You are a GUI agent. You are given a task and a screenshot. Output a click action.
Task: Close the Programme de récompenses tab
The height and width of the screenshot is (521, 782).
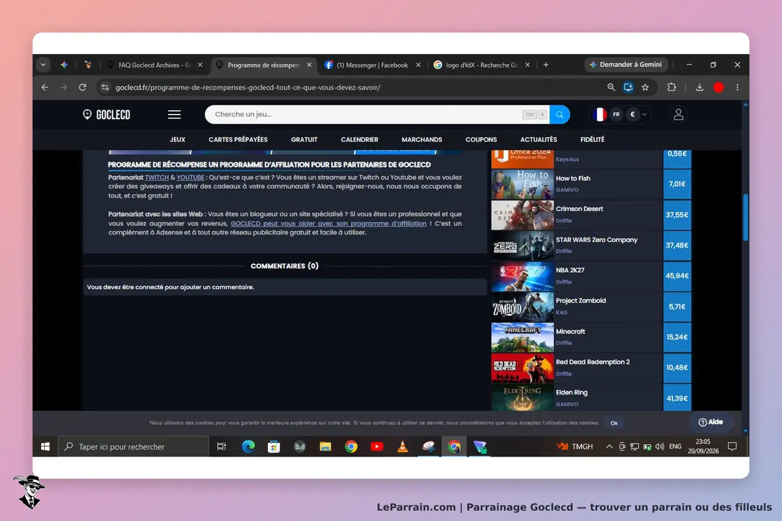pos(309,65)
